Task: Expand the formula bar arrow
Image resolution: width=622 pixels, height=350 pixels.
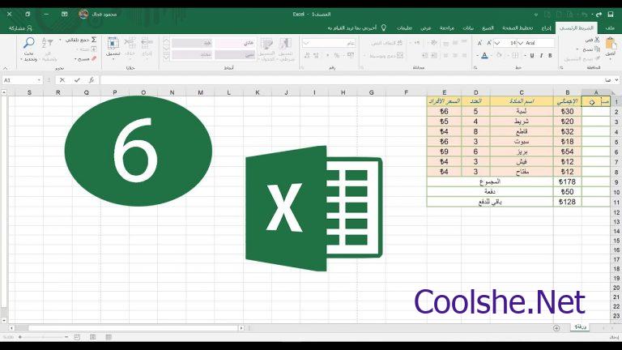Action: (x=617, y=80)
